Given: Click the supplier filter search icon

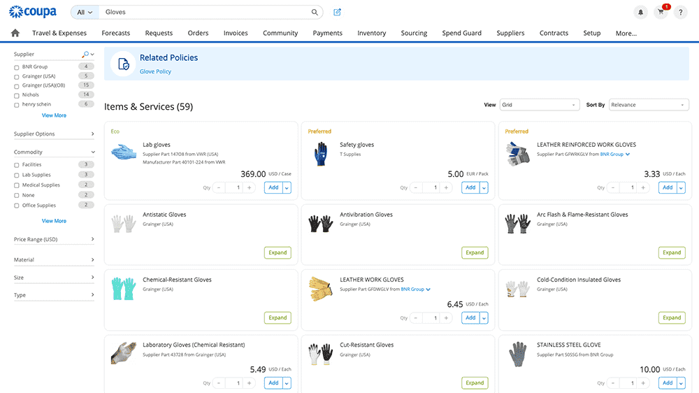Looking at the screenshot, I should click(x=85, y=55).
